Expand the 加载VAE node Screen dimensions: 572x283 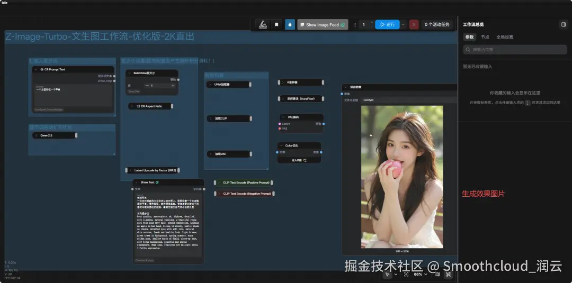pyautogui.click(x=211, y=154)
